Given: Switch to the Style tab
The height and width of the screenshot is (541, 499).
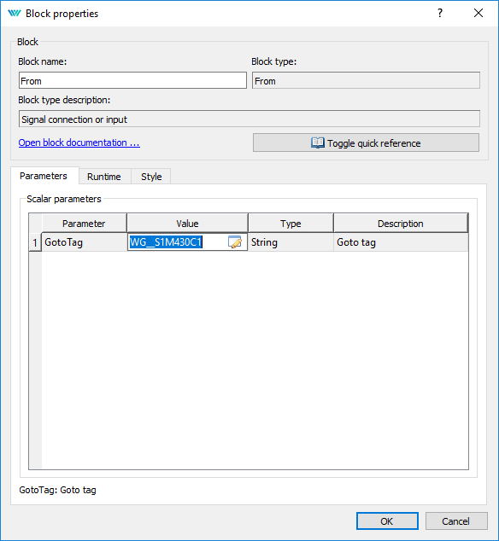Looking at the screenshot, I should [x=151, y=177].
